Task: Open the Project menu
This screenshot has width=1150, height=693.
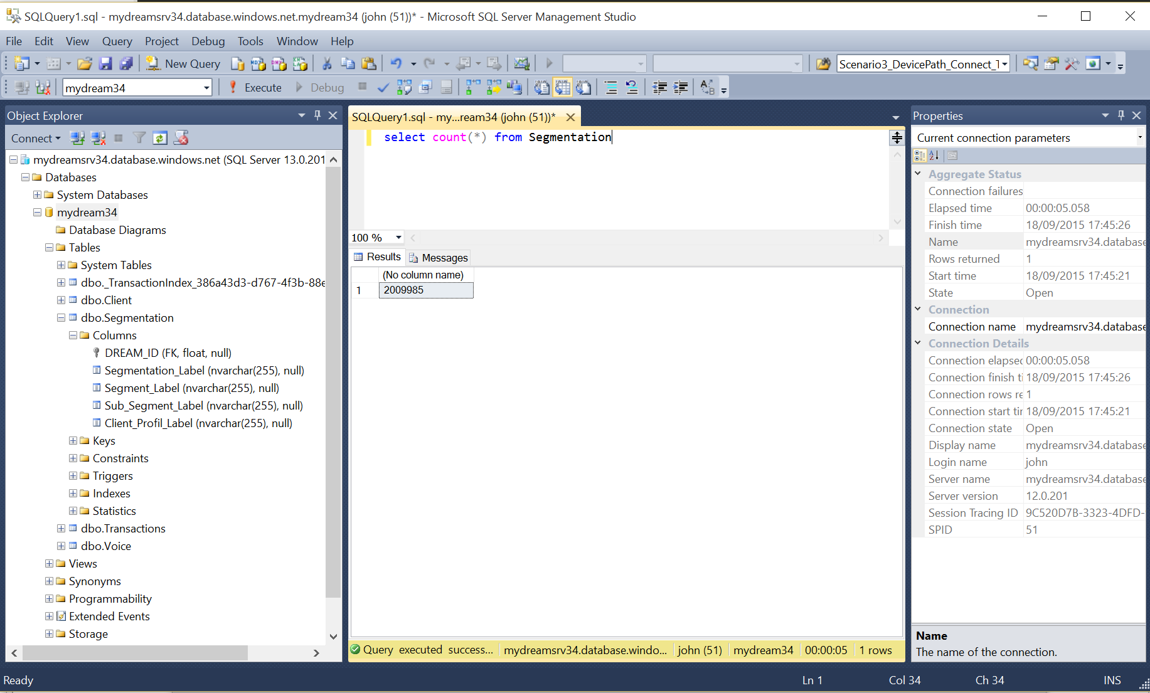Action: (x=161, y=41)
